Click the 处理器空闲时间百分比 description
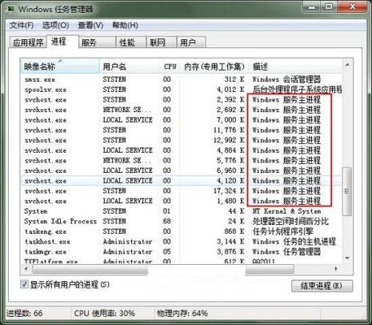 point(290,221)
